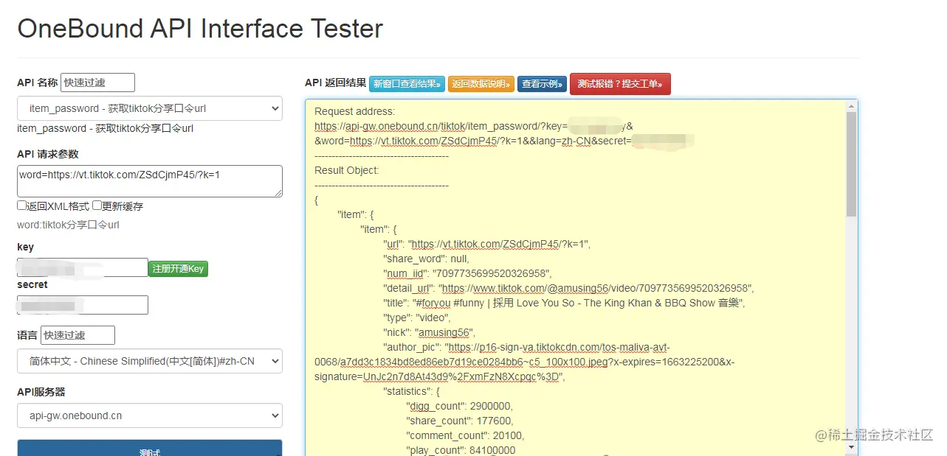Open the API服务器 api-gw.onebound.cn dropdown
Image resolution: width=947 pixels, height=456 pixels.
150,415
